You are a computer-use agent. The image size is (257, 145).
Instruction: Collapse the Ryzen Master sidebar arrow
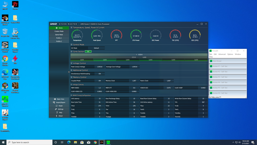tap(69, 72)
